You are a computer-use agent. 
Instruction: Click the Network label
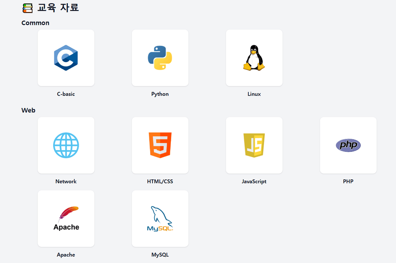[66, 182]
